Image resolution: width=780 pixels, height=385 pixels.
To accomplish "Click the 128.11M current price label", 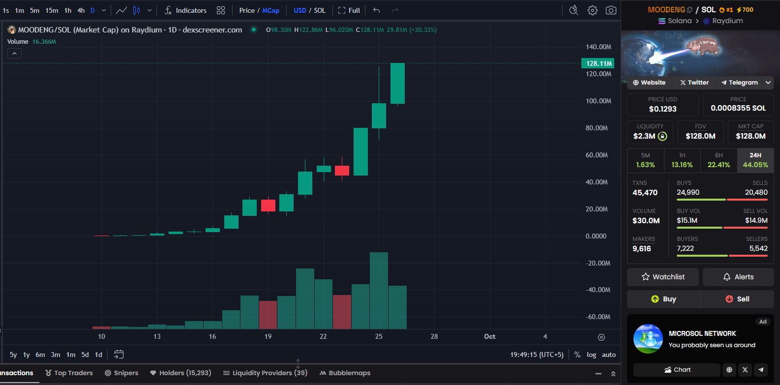I will coord(598,63).
